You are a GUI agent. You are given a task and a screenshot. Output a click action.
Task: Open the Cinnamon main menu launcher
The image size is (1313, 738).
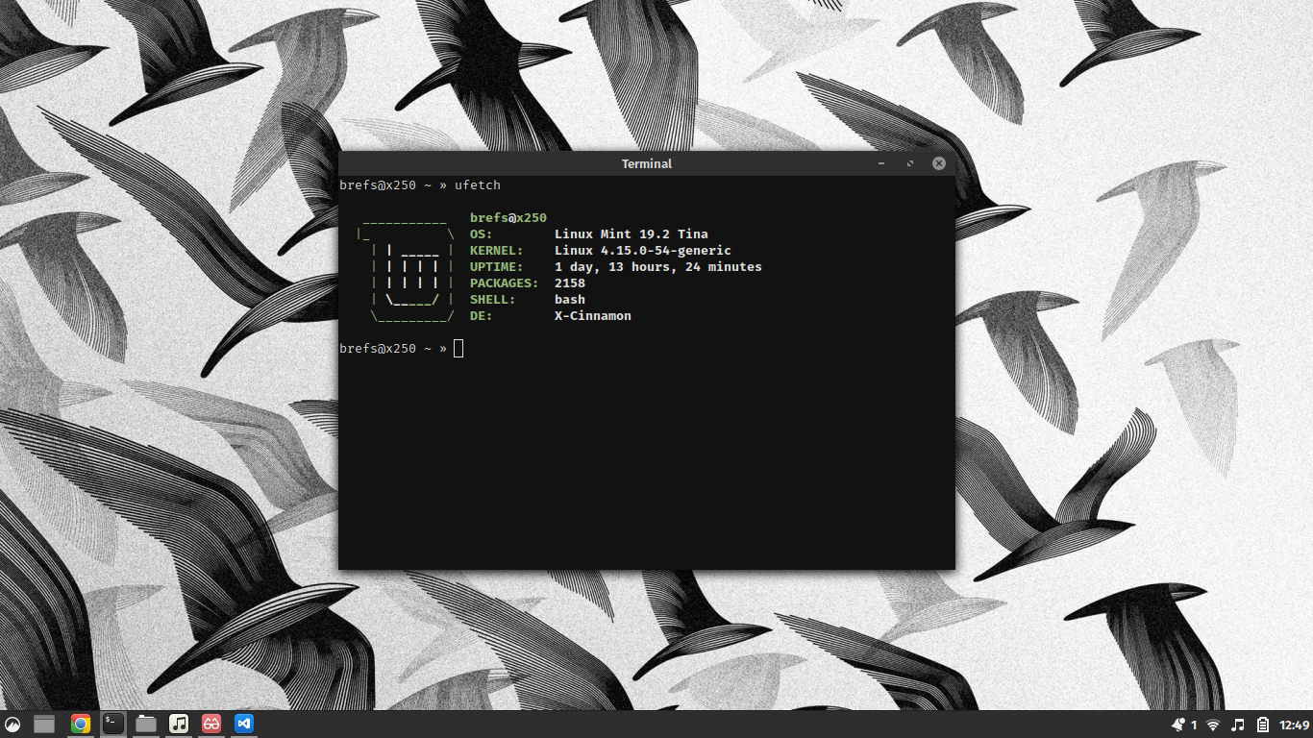tap(12, 724)
